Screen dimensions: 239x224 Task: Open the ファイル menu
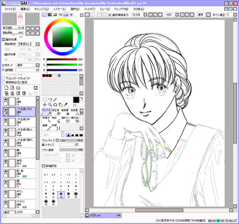click(10, 9)
